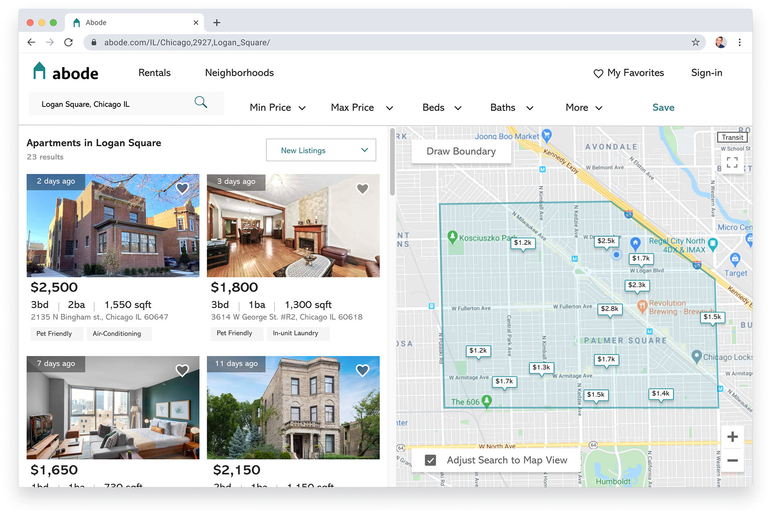Open the stone house listing photo for $2,150
This screenshot has height=515, width=771.
(293, 407)
